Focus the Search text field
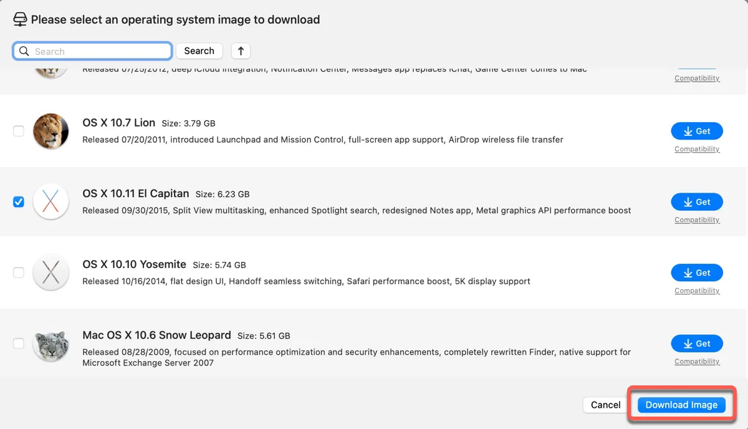 [x=92, y=51]
